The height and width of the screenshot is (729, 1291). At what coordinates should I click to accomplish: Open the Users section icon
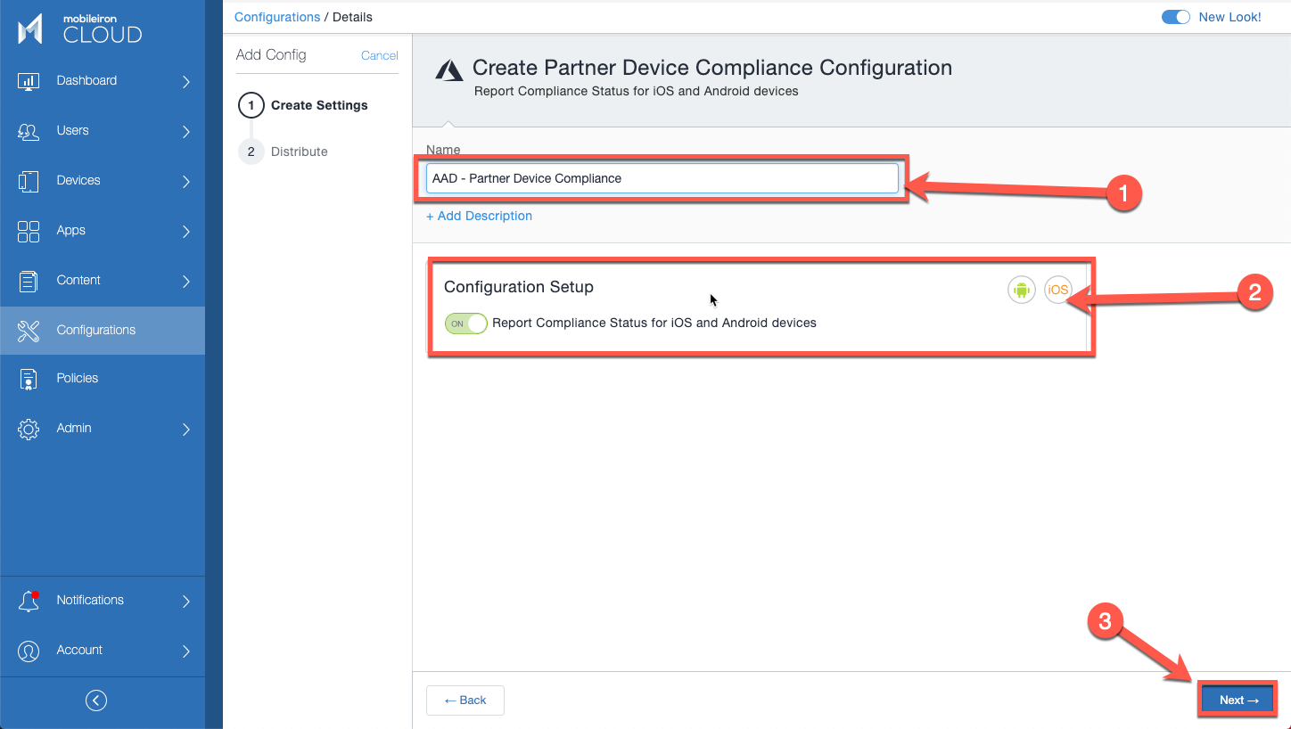[28, 130]
